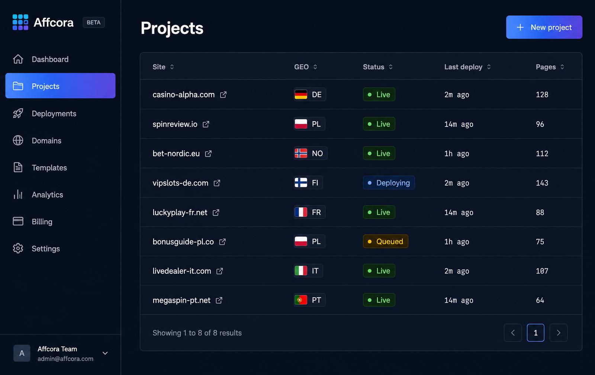Select page 1 in pagination
The width and height of the screenshot is (595, 375).
[535, 333]
